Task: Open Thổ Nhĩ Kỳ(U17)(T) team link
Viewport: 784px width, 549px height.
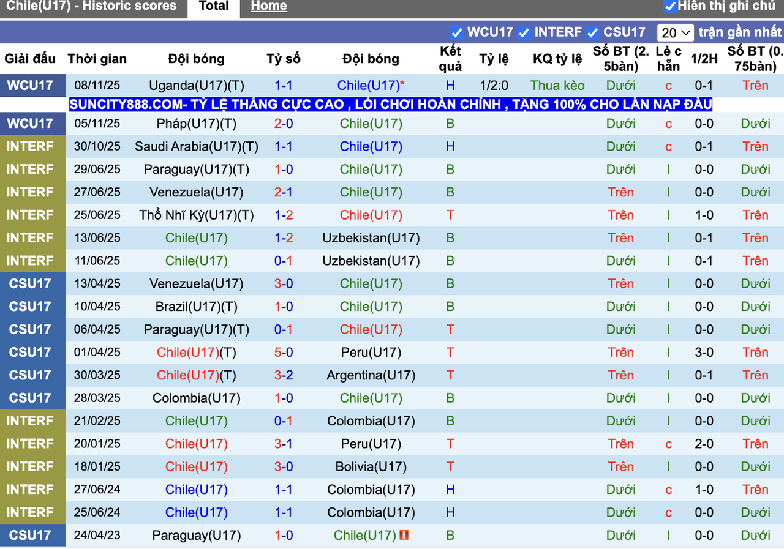Action: tap(196, 215)
